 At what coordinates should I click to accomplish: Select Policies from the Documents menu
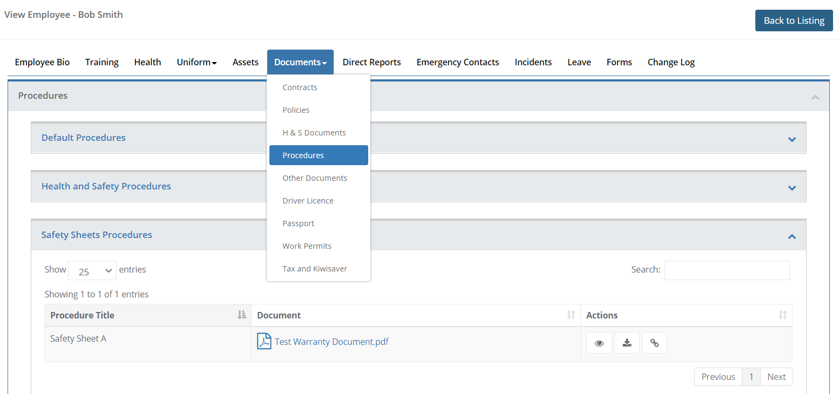[319, 110]
